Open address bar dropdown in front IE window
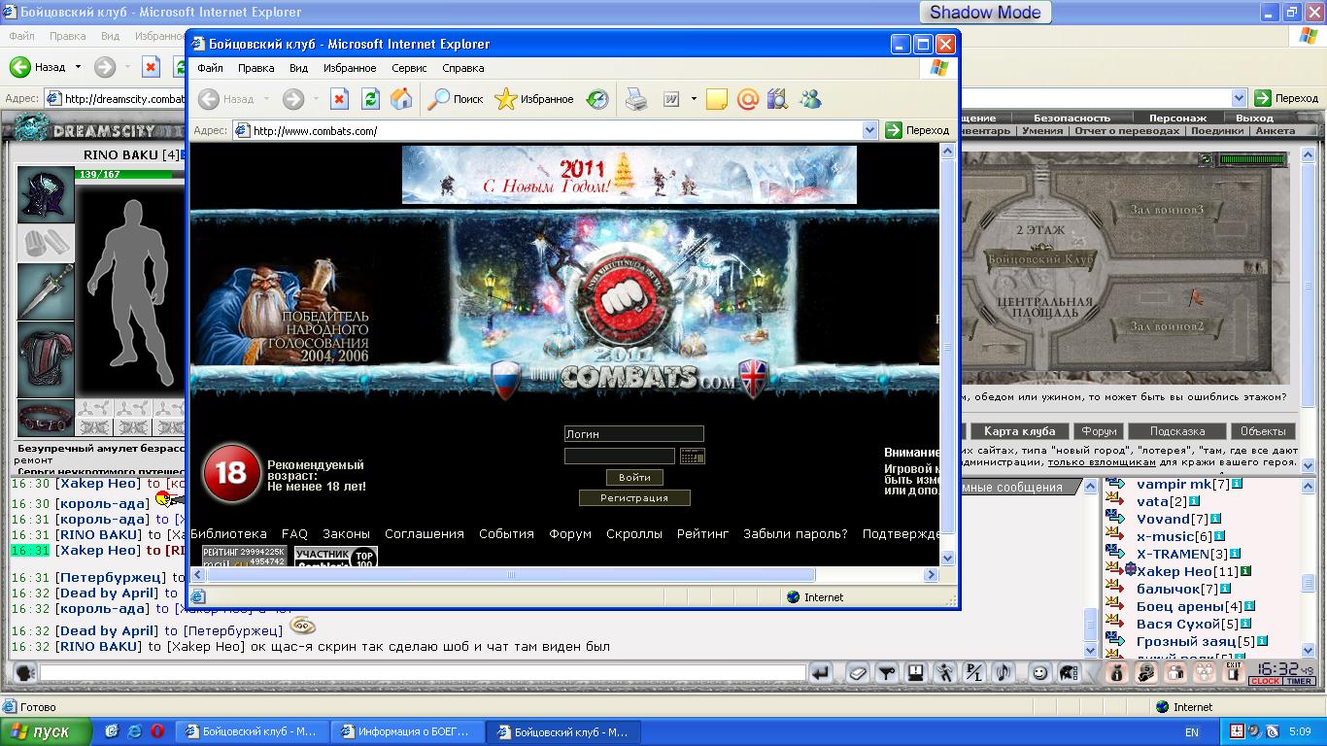Screen dimensions: 1327x746 (x=869, y=130)
